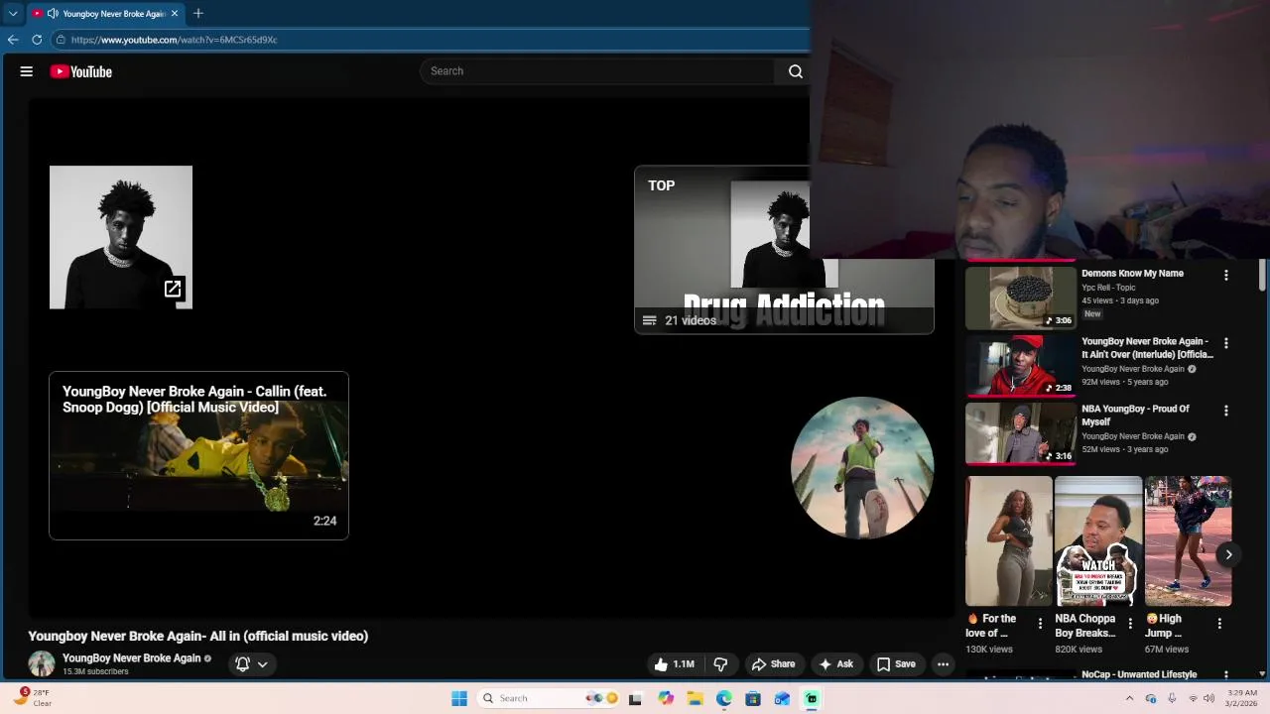
Task: Click the search magnifier button
Action: [795, 71]
